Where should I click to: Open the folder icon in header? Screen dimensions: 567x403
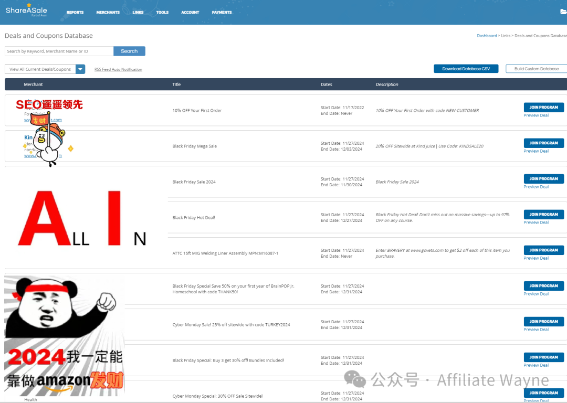pyautogui.click(x=563, y=12)
